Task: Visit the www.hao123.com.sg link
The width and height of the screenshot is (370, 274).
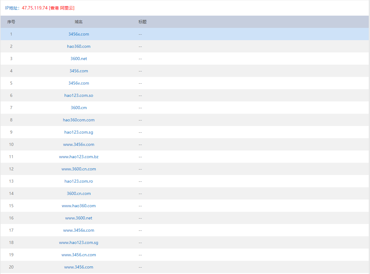Action: click(x=79, y=242)
